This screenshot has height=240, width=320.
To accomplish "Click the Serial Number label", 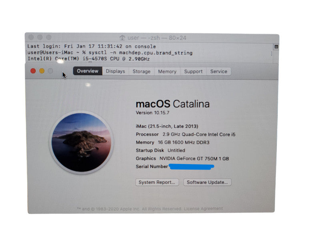I will [x=152, y=166].
